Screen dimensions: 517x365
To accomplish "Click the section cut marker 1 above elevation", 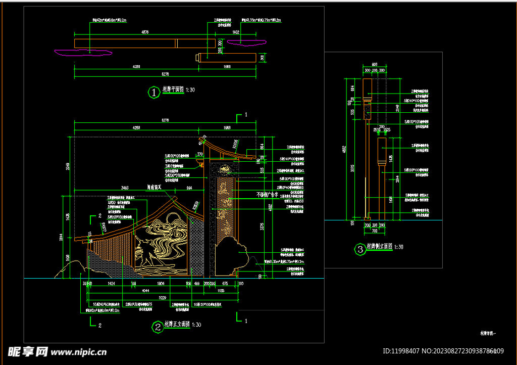I will pos(245,115).
